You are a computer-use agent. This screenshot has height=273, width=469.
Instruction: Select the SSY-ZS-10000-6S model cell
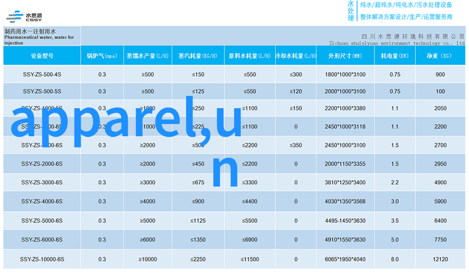(42, 259)
